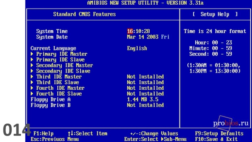The height and width of the screenshot is (142, 252).
Task: Click the Floppy Drive A label
Action: click(50, 99)
